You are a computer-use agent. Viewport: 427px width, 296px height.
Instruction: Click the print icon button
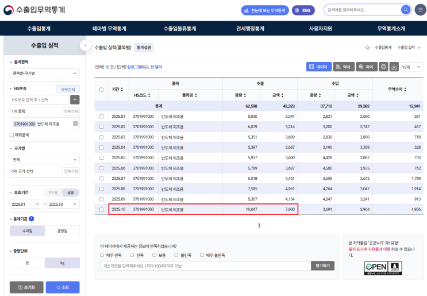coord(383,67)
